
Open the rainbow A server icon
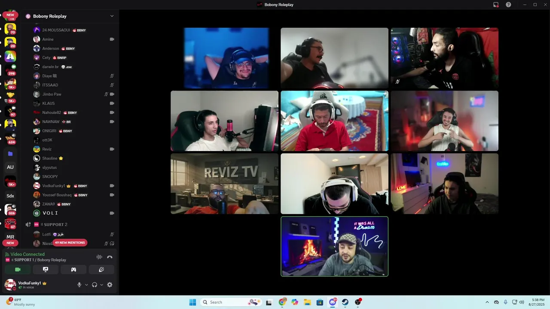pos(10,56)
